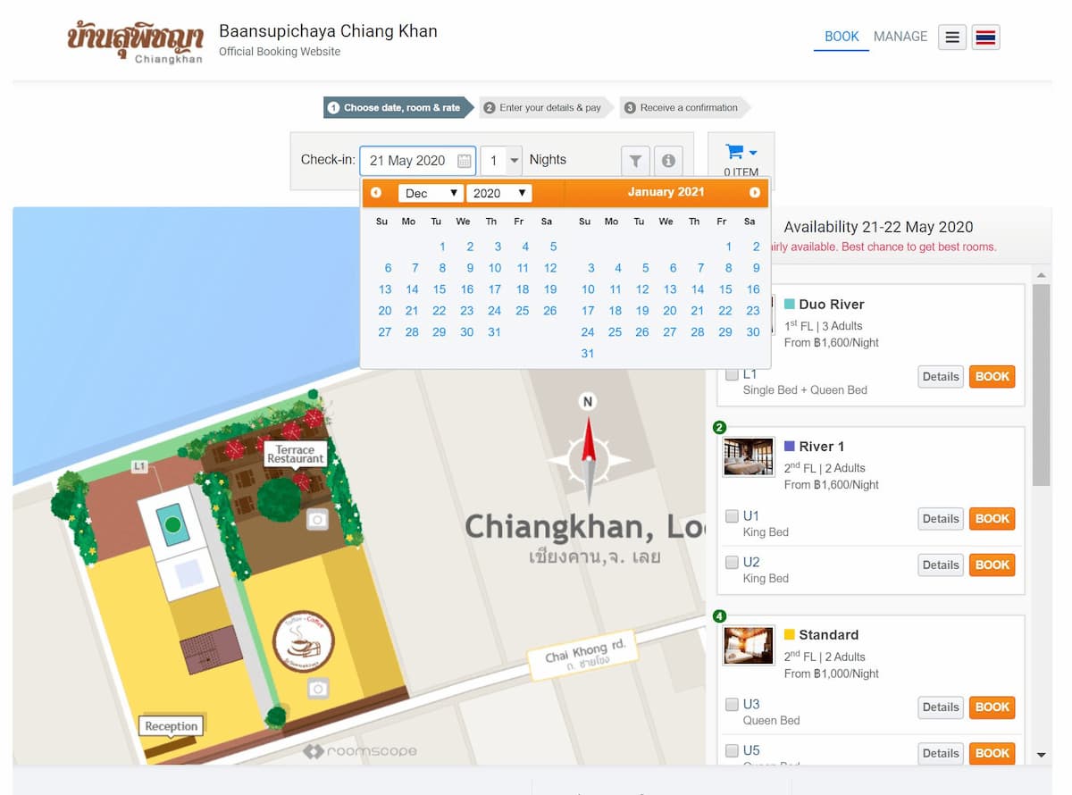
Task: Open camera photo near coffee shop
Action: tap(318, 688)
